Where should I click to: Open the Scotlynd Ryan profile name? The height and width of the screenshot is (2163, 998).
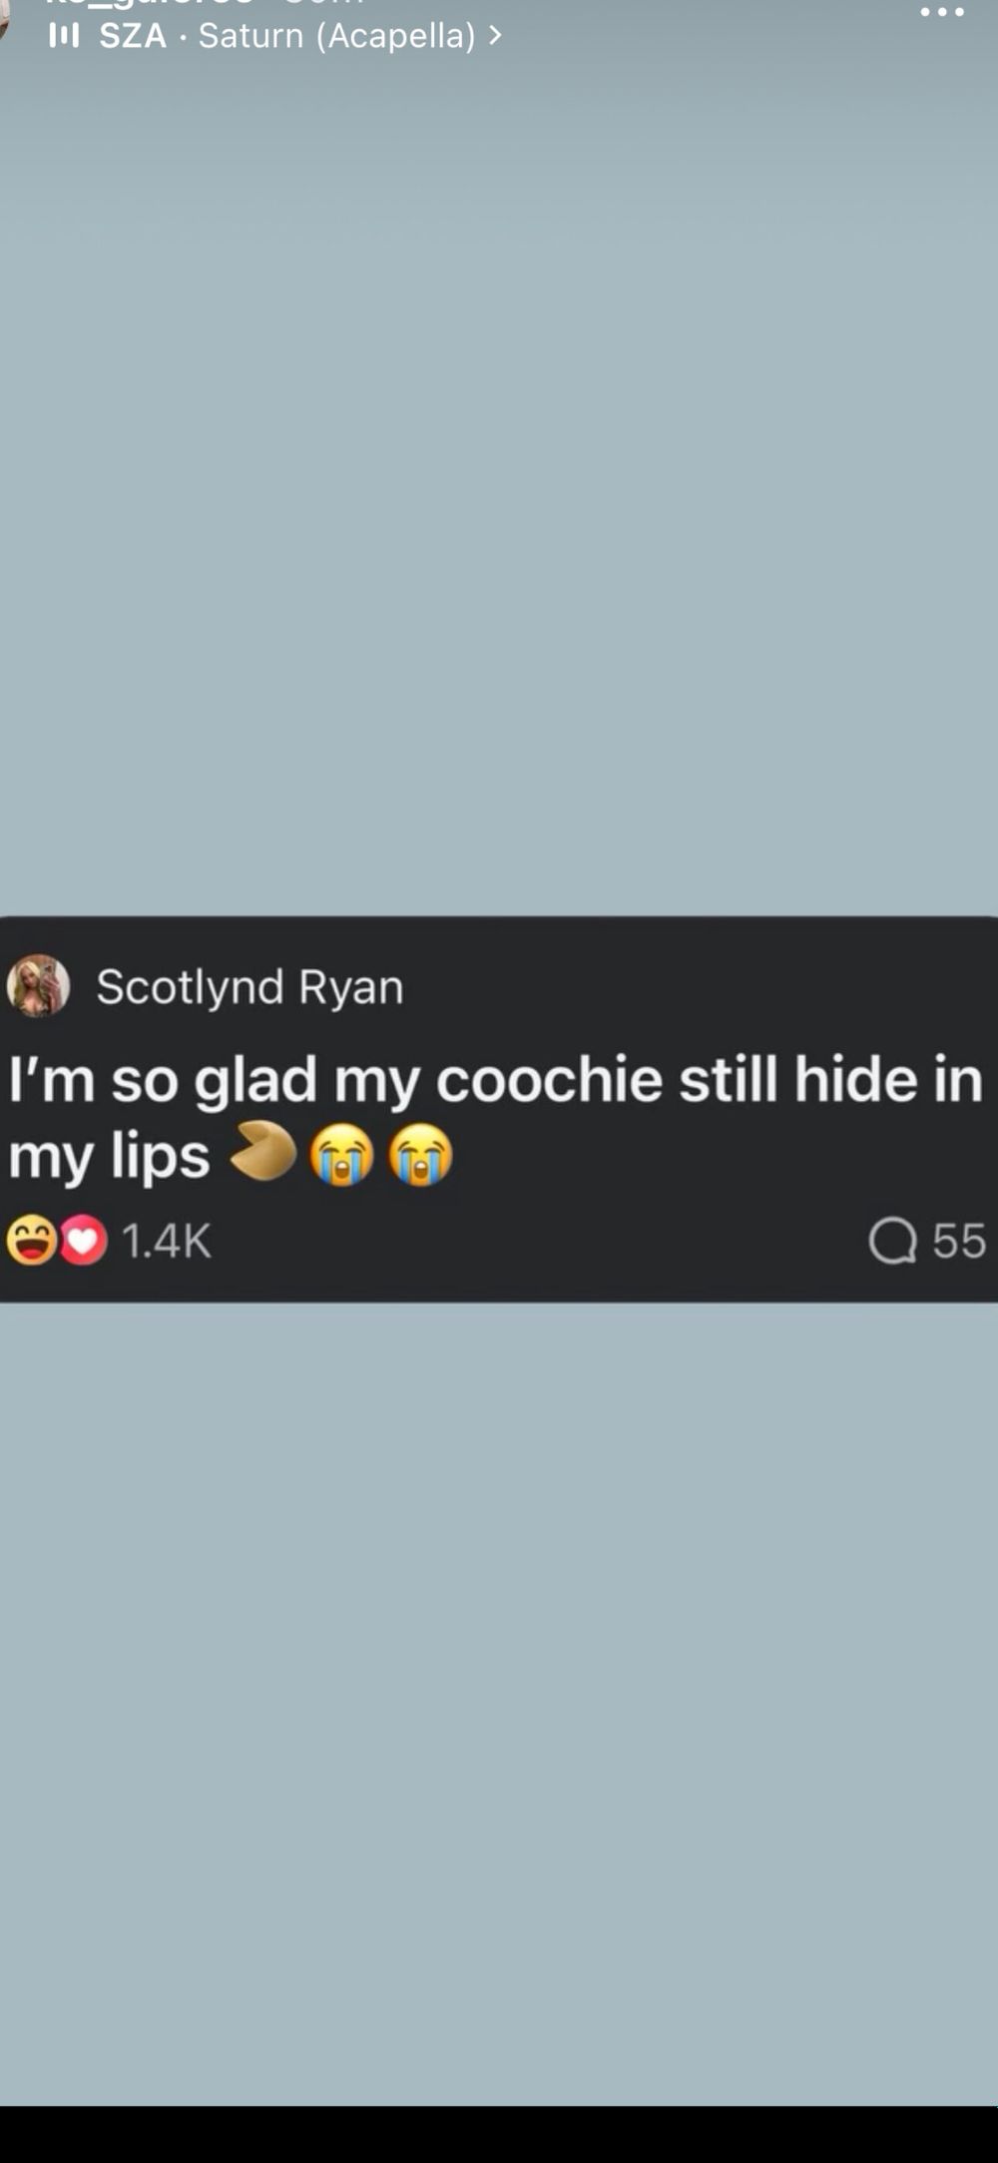tap(250, 987)
